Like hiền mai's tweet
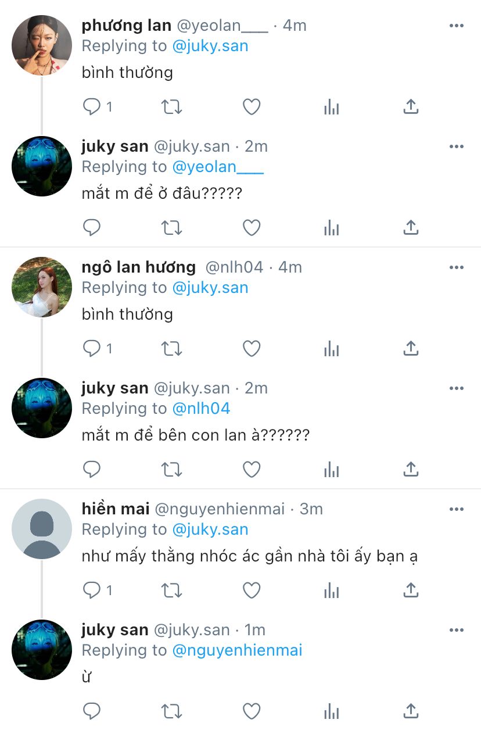Screen dimensions: 481x730 tap(251, 591)
